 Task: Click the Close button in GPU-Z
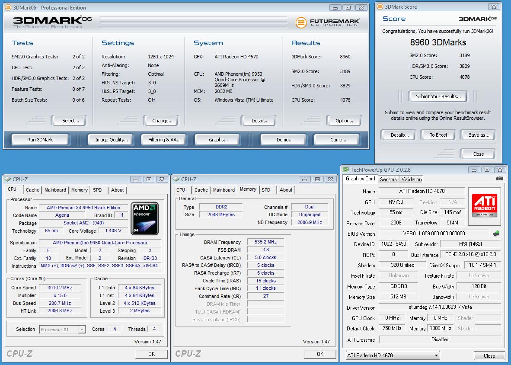[x=489, y=355]
